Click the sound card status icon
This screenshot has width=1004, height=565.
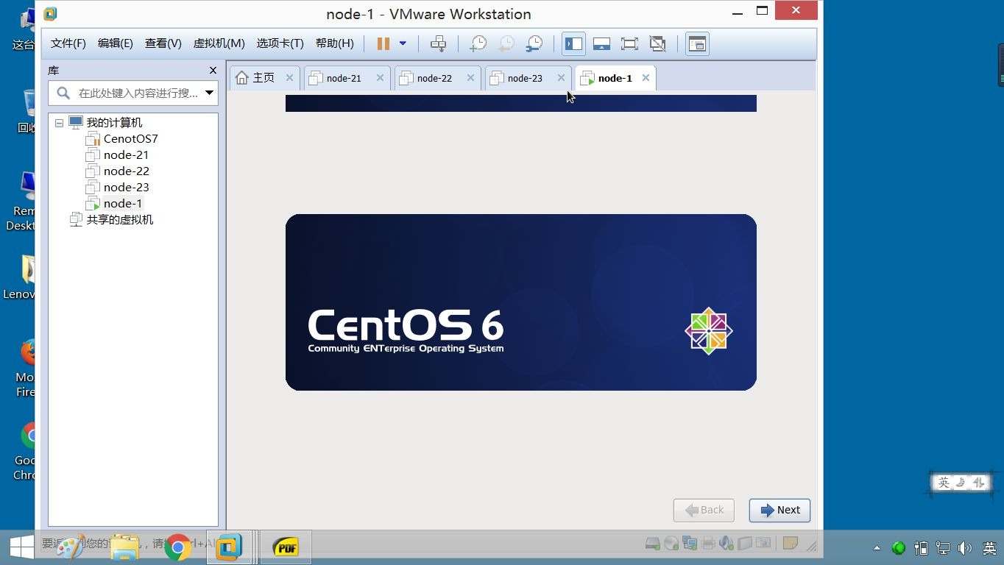click(x=726, y=544)
